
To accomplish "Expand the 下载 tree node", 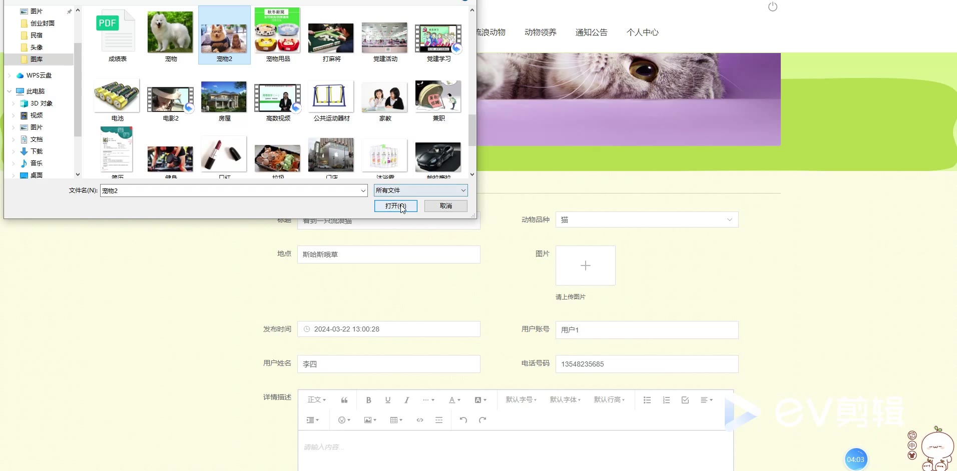I will [13, 151].
